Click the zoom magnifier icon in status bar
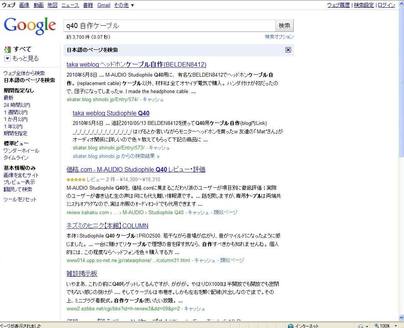The height and width of the screenshot is (328, 404). 376,326
